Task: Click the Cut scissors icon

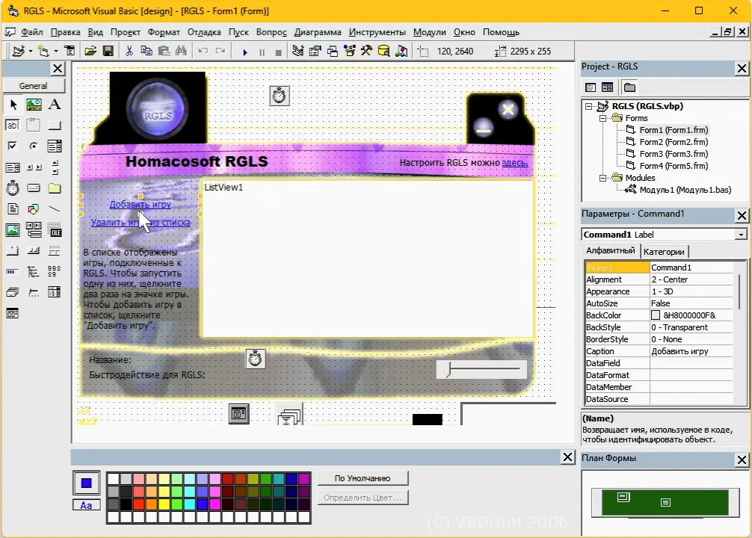Action: click(129, 52)
